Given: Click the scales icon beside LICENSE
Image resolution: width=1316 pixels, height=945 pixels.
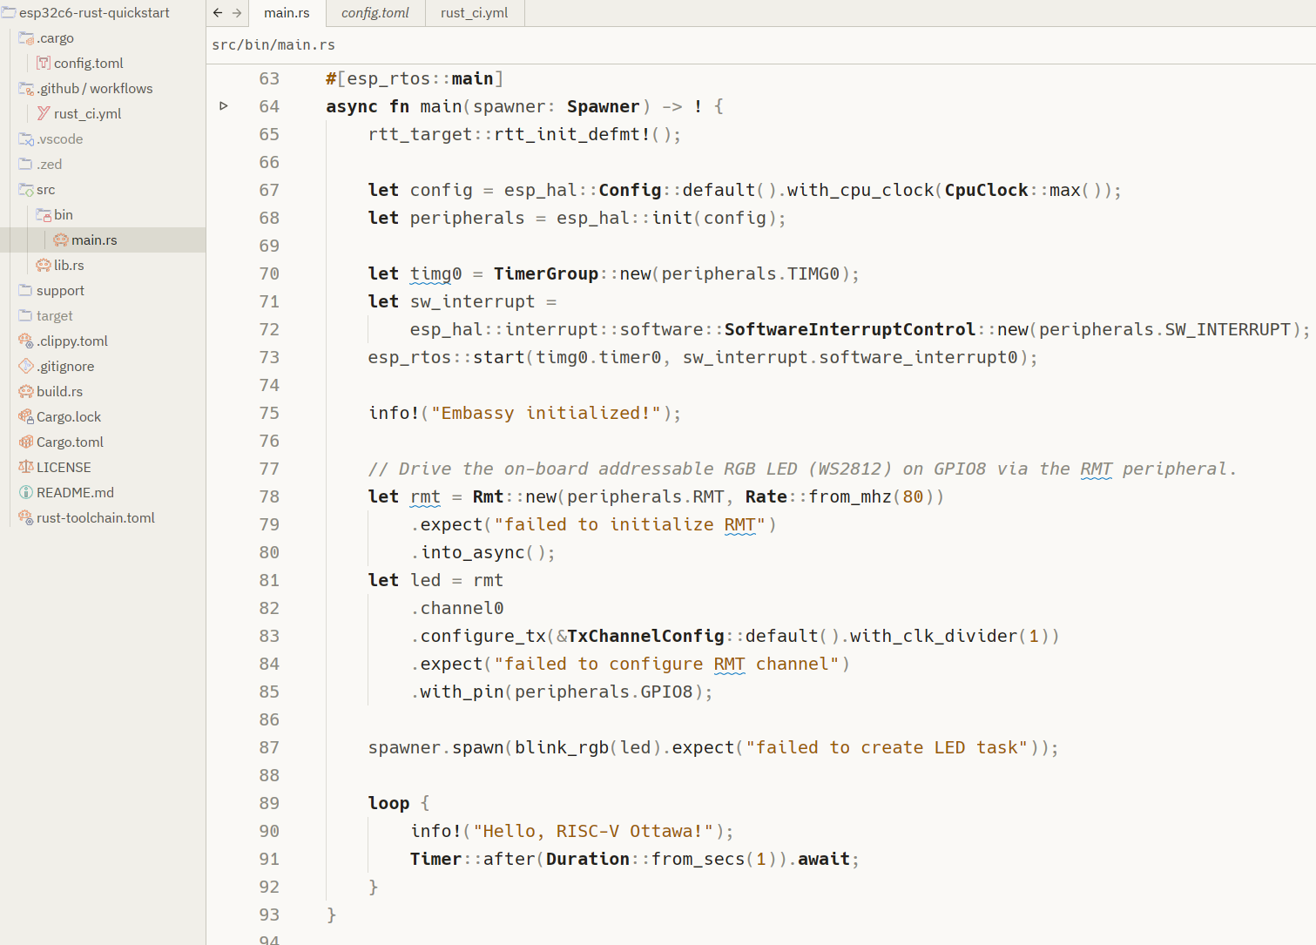Looking at the screenshot, I should [26, 467].
